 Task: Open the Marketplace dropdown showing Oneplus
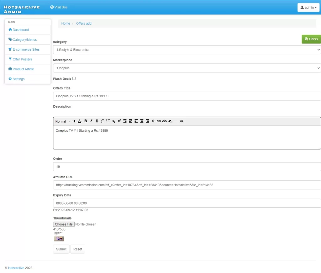tap(187, 68)
